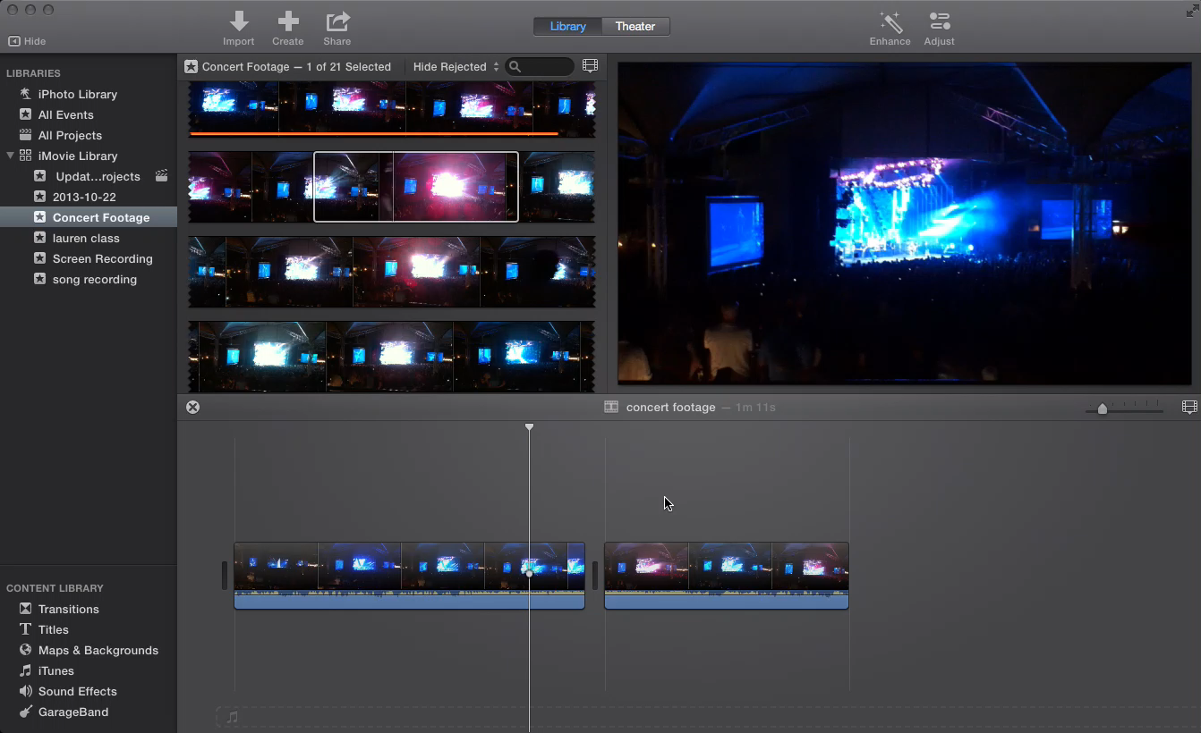Select All Events in sidebar
The height and width of the screenshot is (733, 1201).
[65, 114]
